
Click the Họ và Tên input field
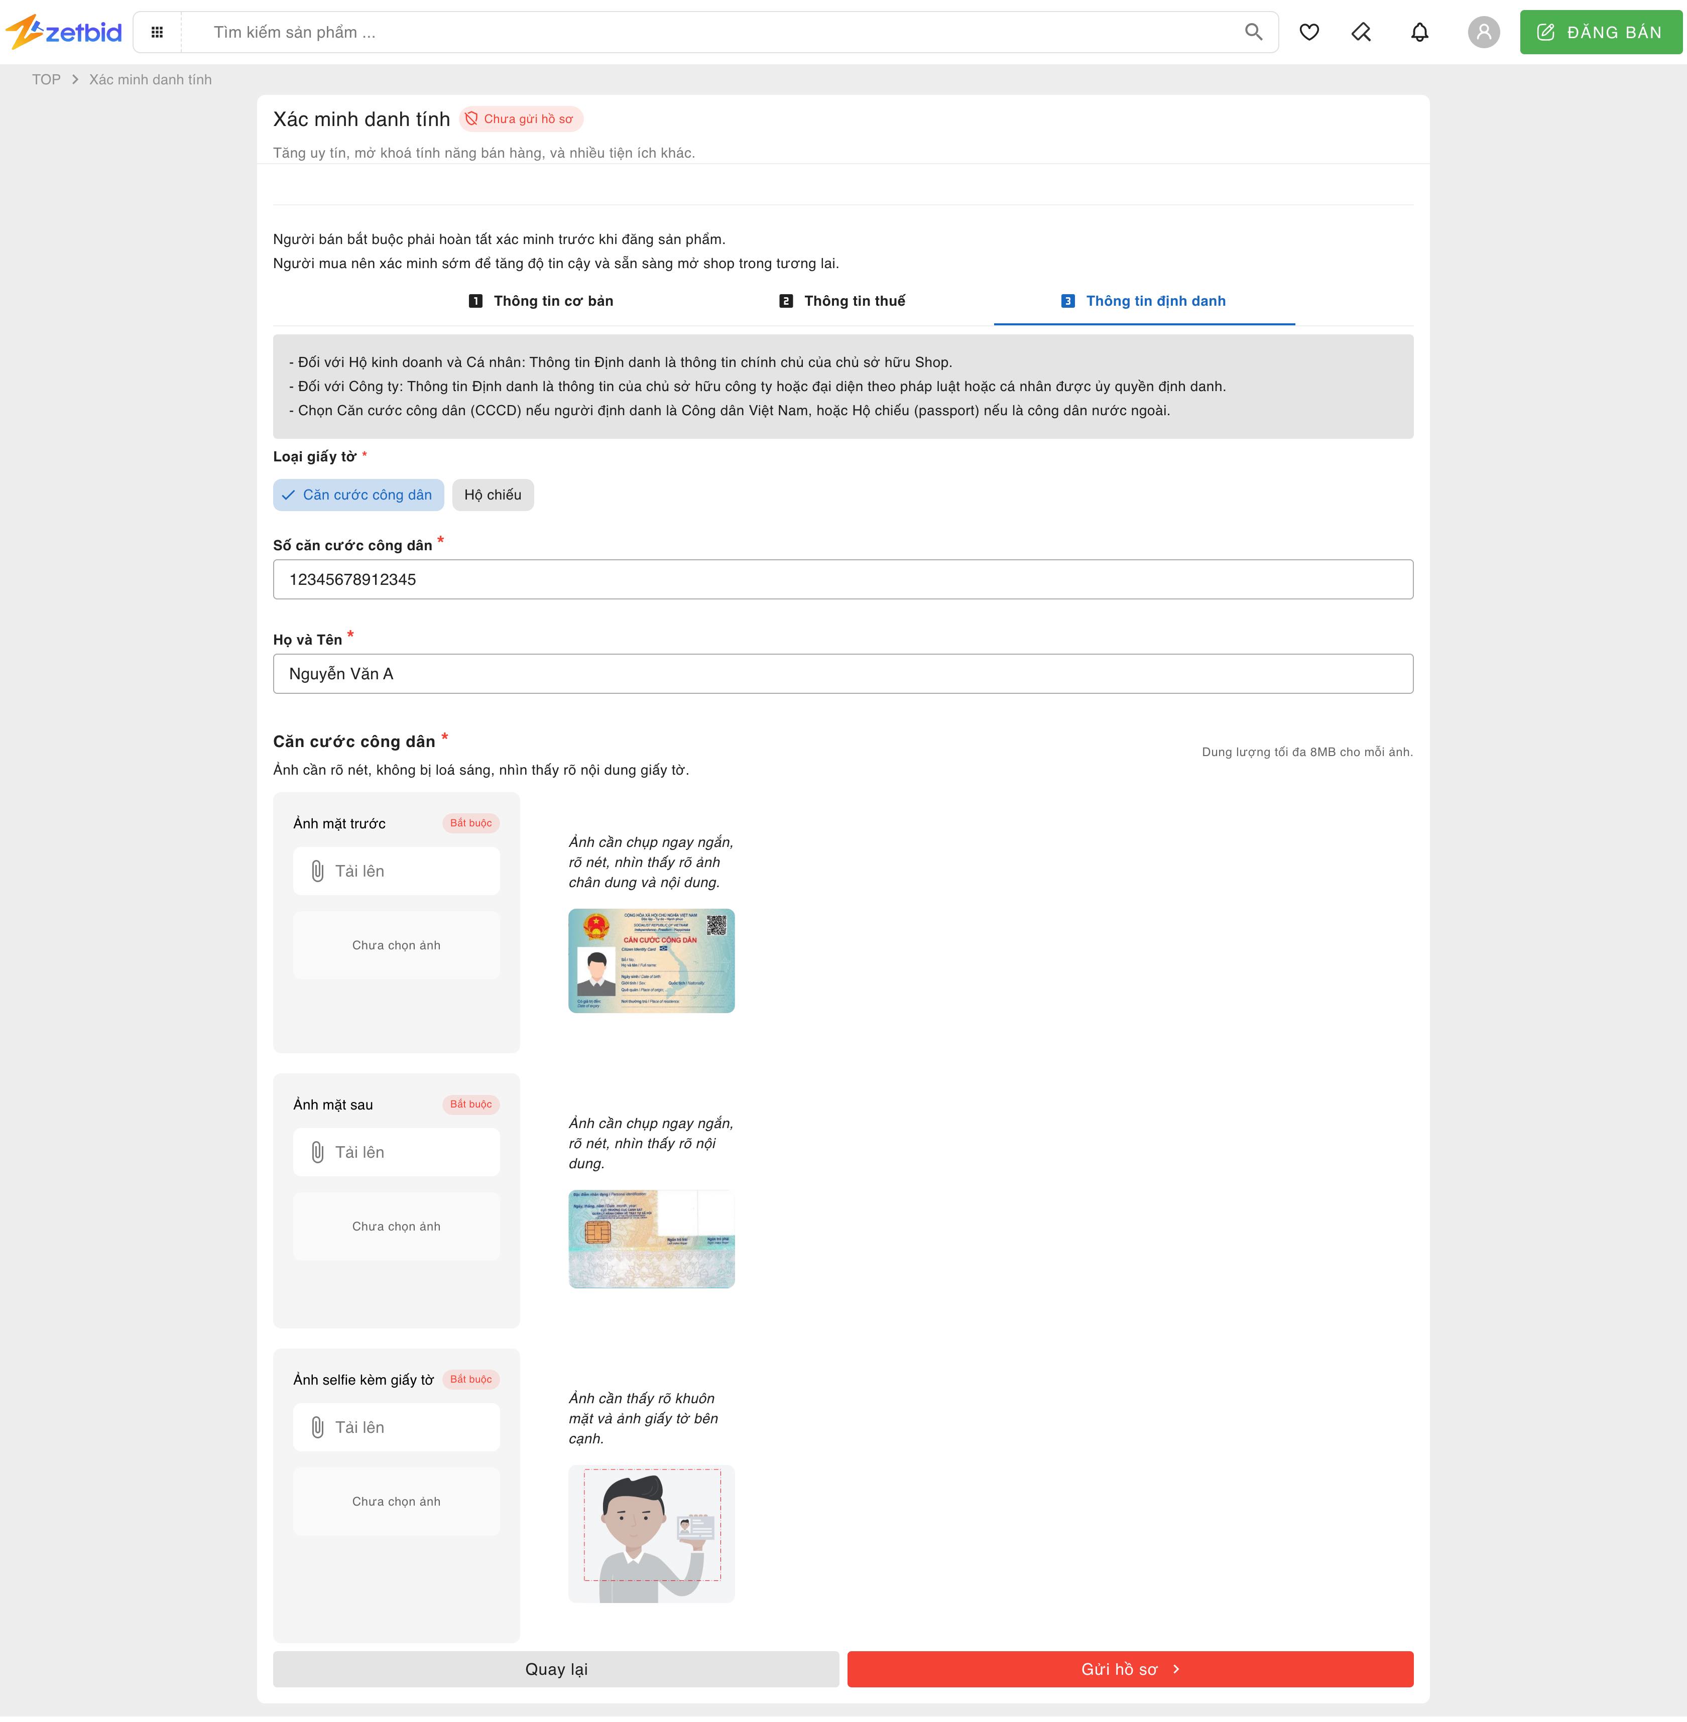click(x=842, y=674)
